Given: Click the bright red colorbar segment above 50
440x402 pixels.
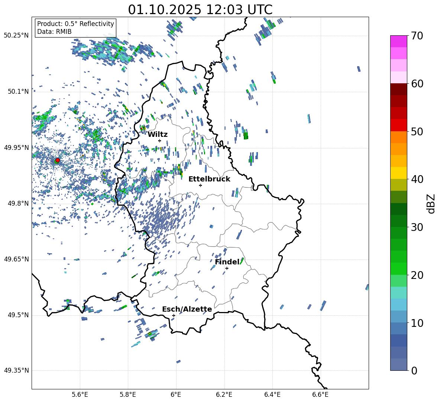Looking at the screenshot, I should pos(399,125).
